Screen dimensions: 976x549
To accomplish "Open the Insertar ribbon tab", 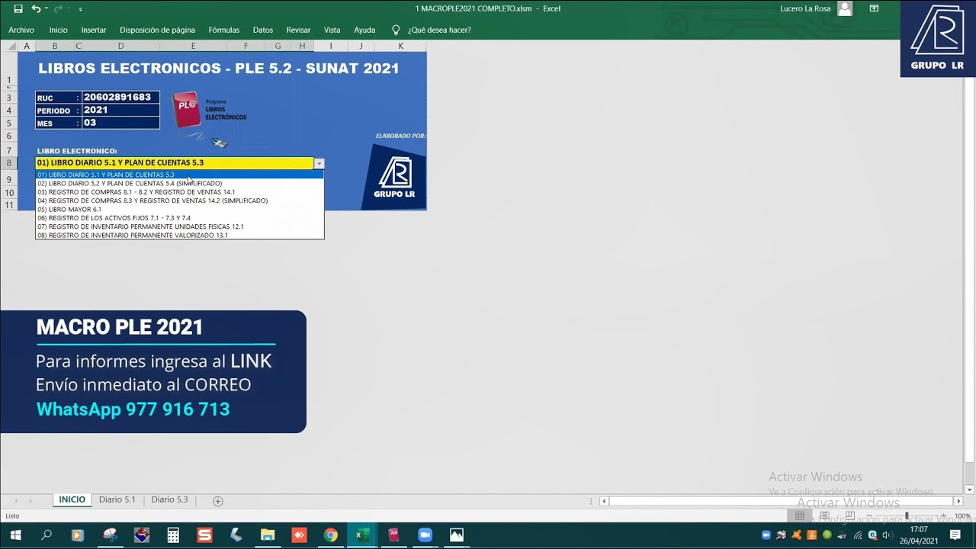I will 94,30.
